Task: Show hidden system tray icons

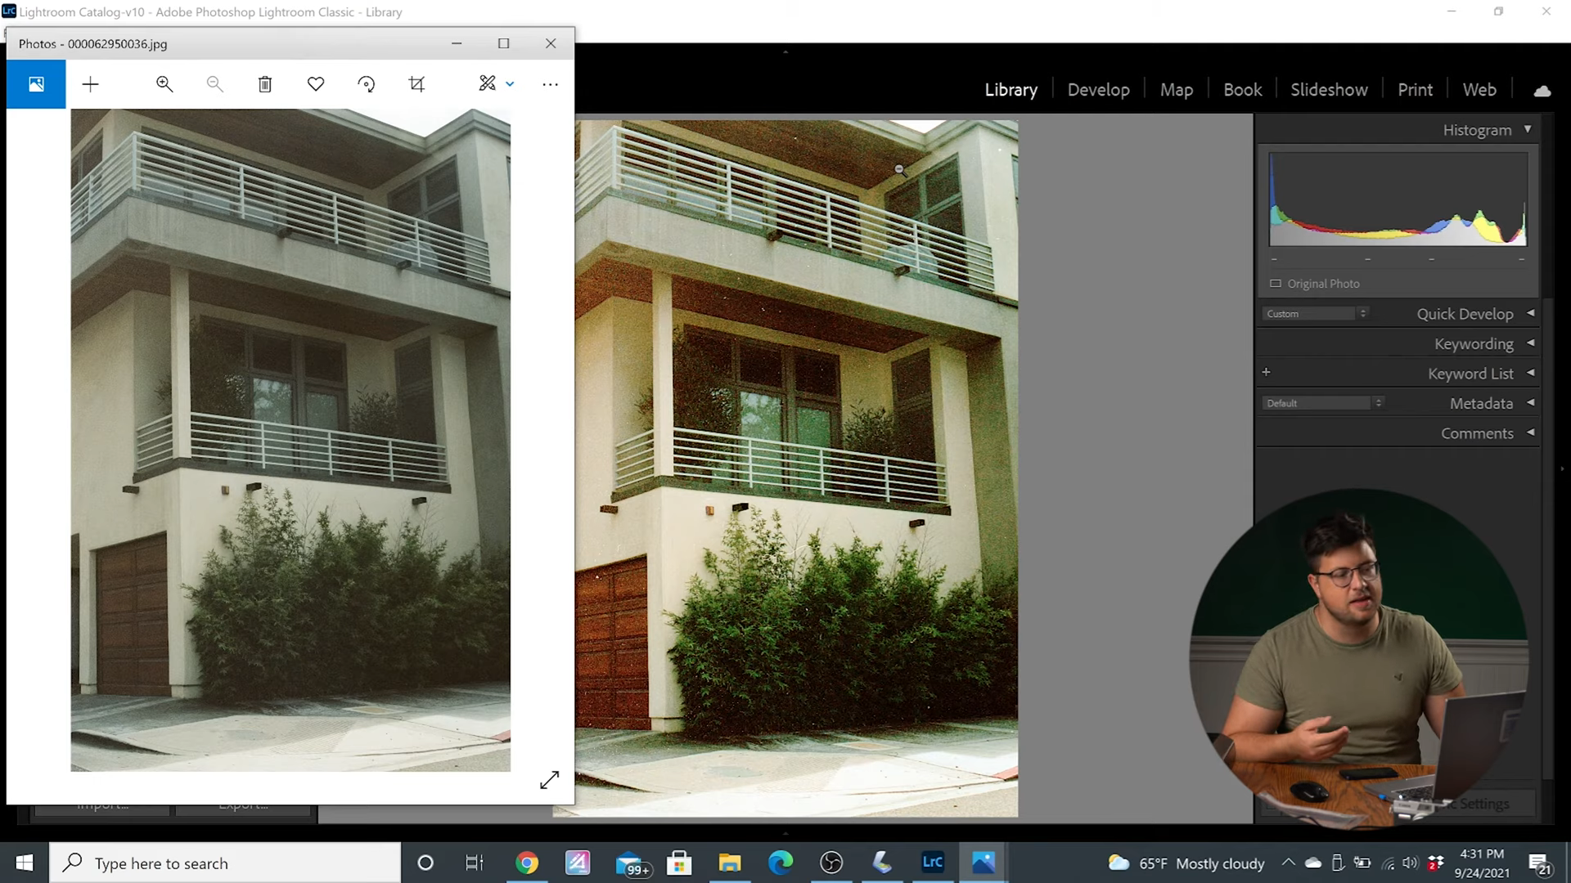Action: click(1288, 863)
